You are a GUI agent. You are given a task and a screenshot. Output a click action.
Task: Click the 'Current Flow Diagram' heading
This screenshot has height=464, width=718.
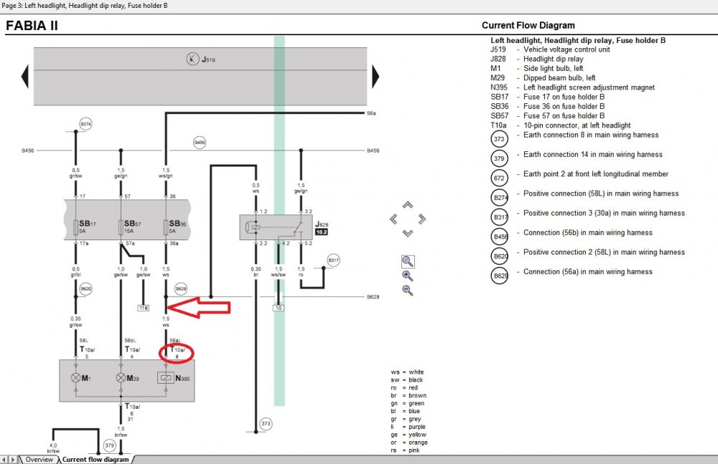pos(528,26)
